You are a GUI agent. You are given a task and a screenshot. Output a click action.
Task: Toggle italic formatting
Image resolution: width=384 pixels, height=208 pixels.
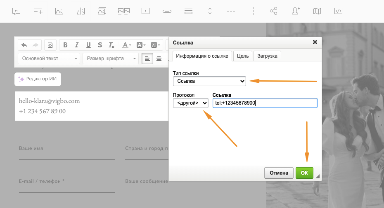[77, 45]
